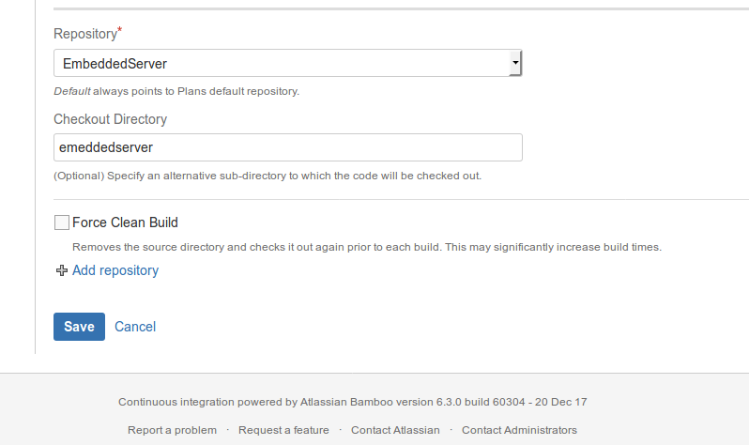Enable the Force Clean Build checkbox
The height and width of the screenshot is (445, 749).
[x=62, y=222]
